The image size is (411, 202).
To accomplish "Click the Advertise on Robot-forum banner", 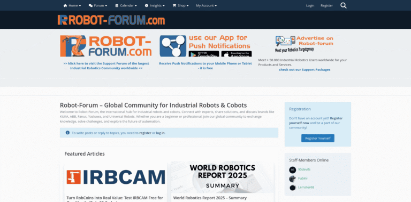I will click(x=304, y=44).
